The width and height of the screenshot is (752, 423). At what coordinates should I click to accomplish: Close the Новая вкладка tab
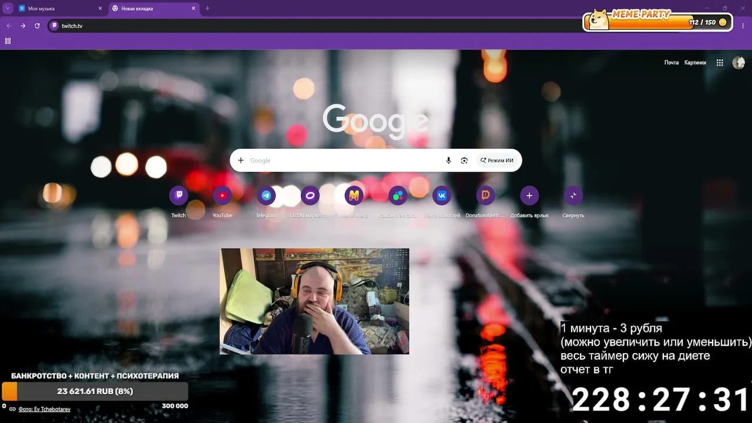193,8
